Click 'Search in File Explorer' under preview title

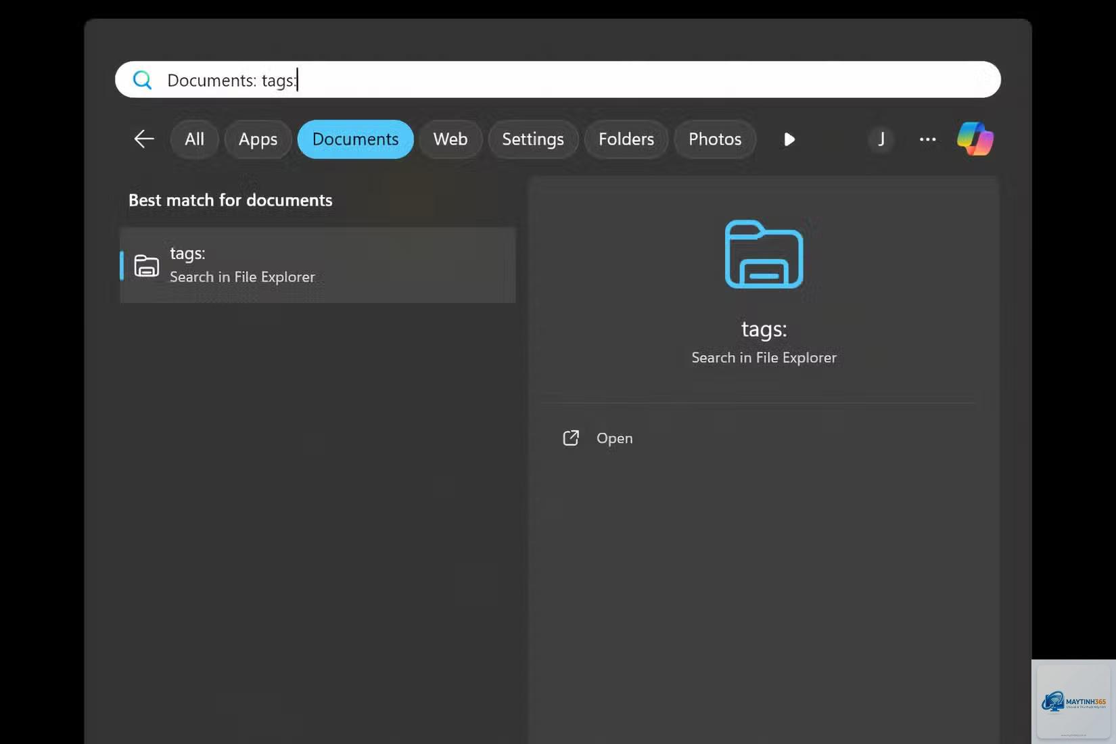764,358
